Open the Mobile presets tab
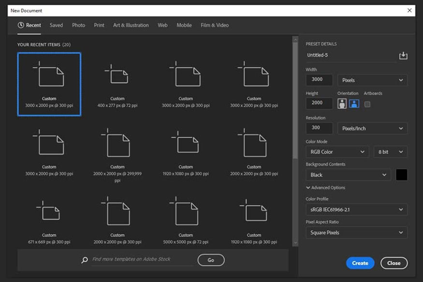 click(184, 25)
